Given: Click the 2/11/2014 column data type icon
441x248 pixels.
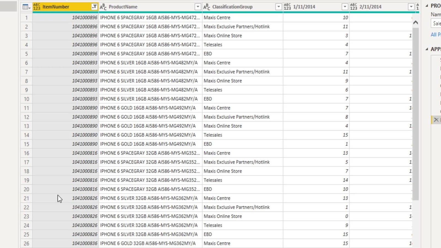Looking at the screenshot, I should 354,7.
